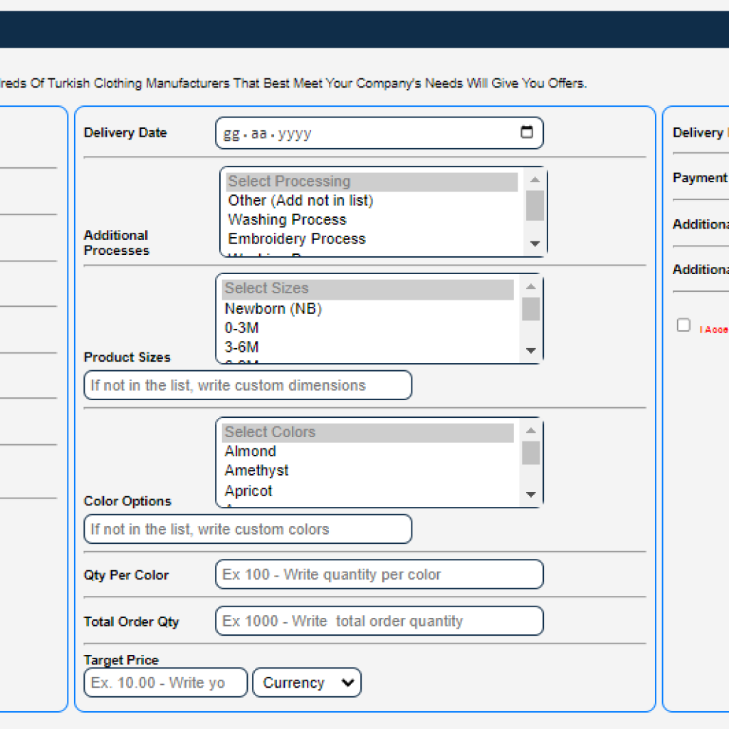Choose 'Other (Add not in list)' processing option
This screenshot has width=729, height=729.
pyautogui.click(x=300, y=201)
